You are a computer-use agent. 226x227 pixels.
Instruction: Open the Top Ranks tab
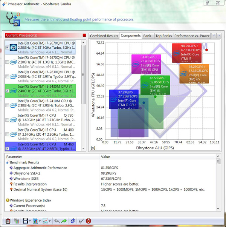(x=163, y=36)
